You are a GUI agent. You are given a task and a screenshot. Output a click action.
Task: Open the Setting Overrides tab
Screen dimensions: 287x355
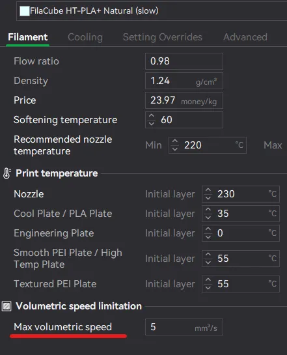coord(163,37)
